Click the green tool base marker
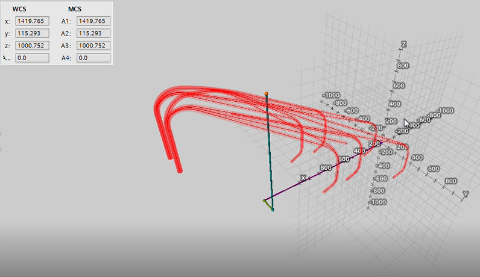Image resolution: width=480 pixels, height=277 pixels. (x=273, y=209)
